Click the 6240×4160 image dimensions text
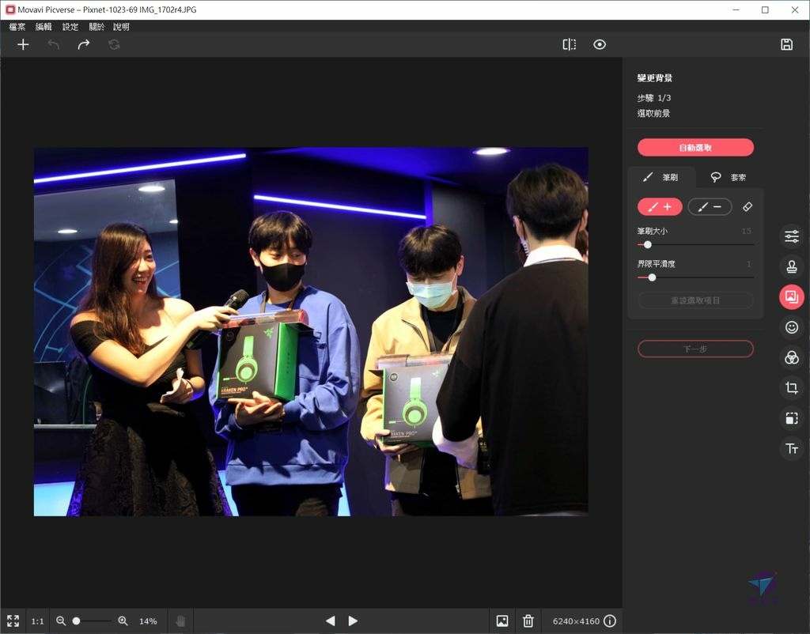The image size is (810, 634). (x=576, y=621)
